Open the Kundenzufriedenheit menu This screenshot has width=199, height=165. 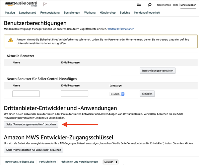pos(147,13)
